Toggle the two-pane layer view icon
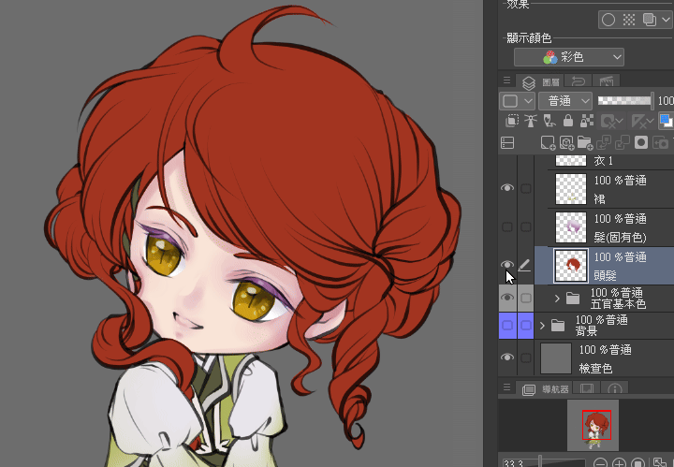The height and width of the screenshot is (467, 674). [x=507, y=142]
